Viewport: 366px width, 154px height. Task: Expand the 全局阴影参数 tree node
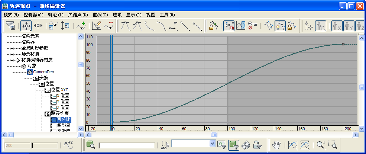click(12, 48)
